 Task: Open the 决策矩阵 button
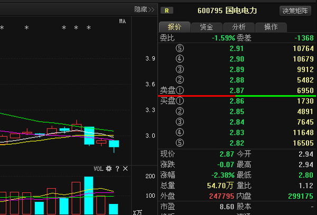(x=295, y=11)
